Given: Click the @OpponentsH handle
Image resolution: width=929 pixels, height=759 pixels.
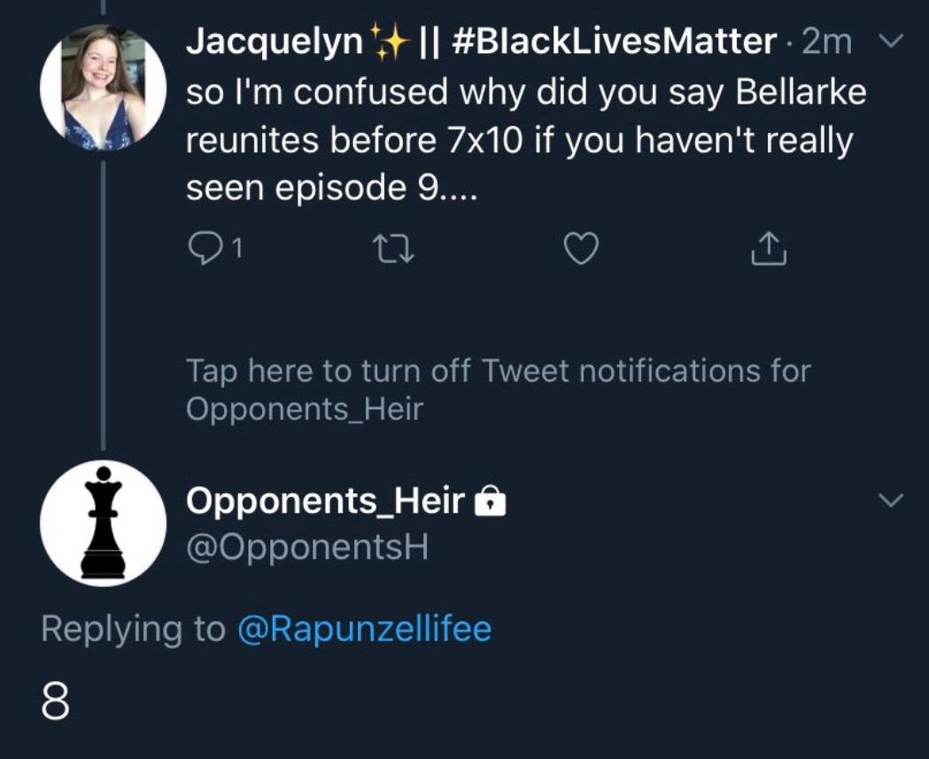Looking at the screenshot, I should (307, 548).
